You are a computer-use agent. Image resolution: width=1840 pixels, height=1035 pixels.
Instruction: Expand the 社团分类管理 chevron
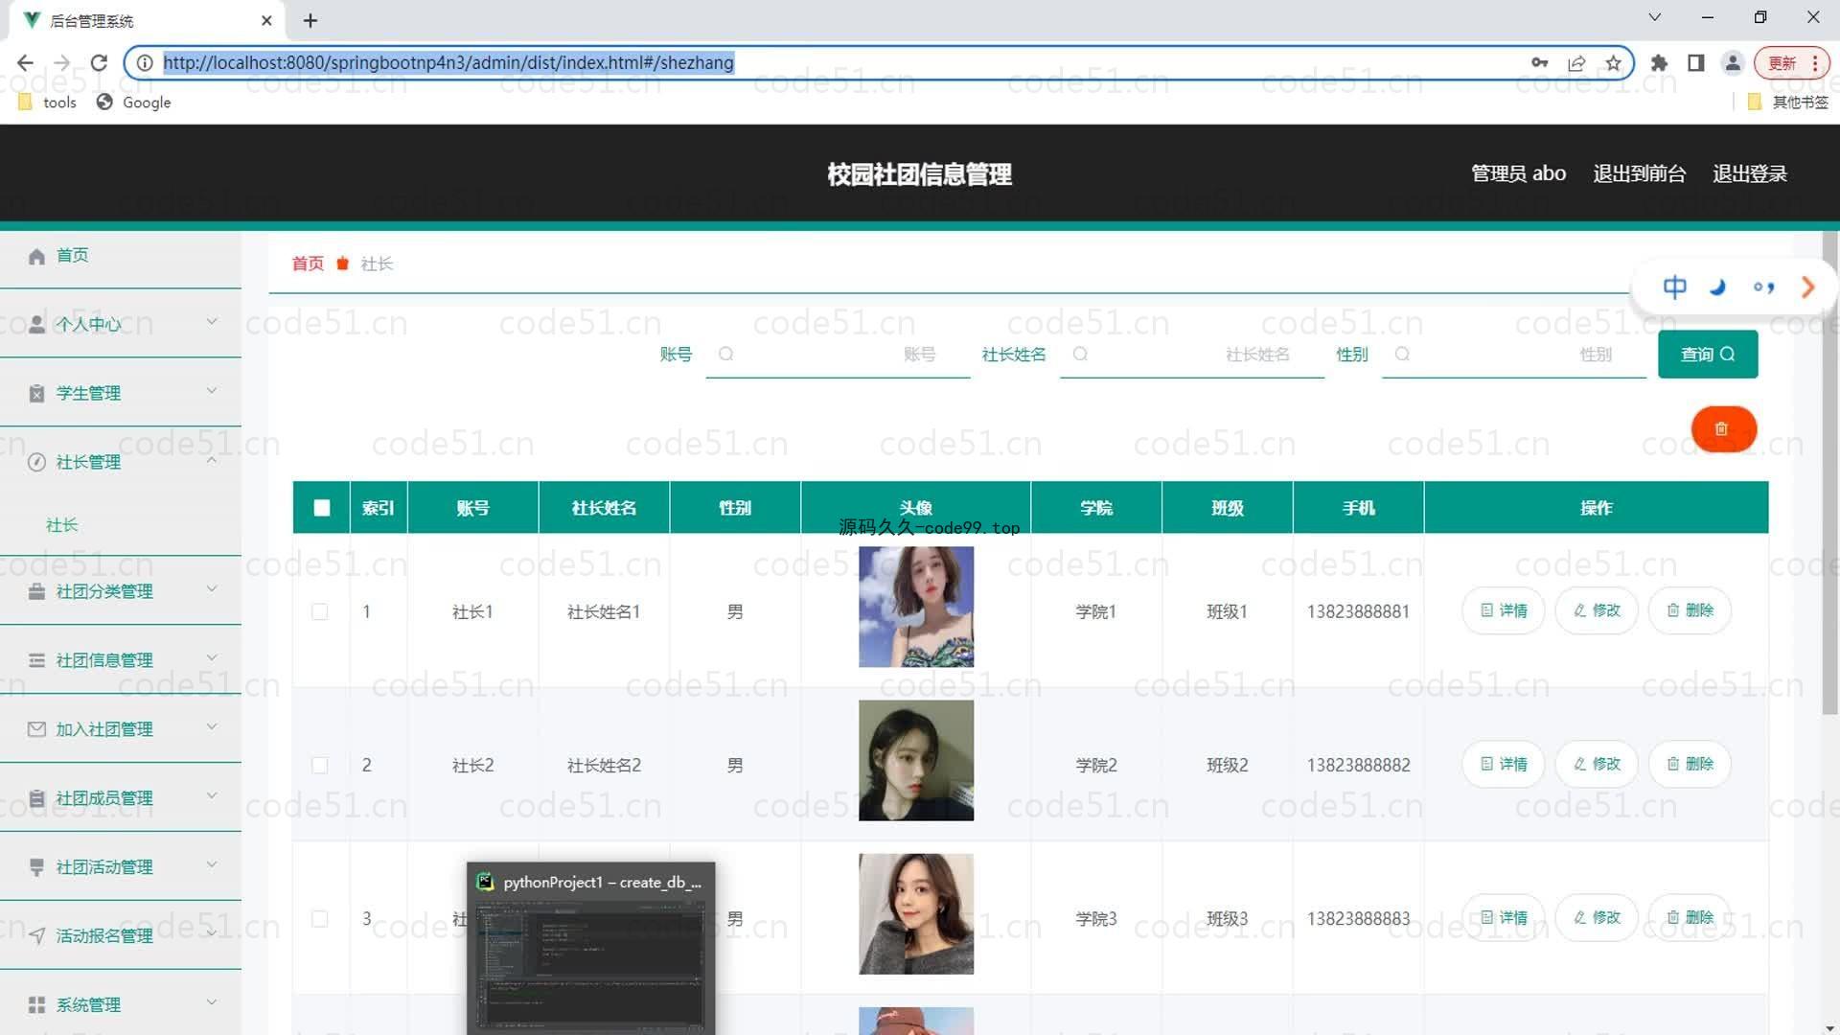tap(212, 589)
